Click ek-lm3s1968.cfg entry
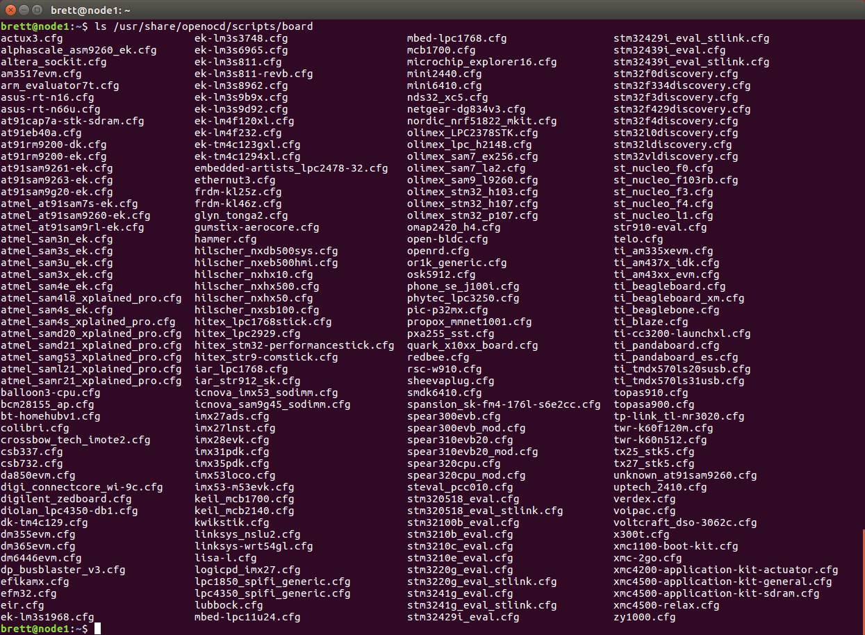This screenshot has width=865, height=635. pyautogui.click(x=47, y=617)
